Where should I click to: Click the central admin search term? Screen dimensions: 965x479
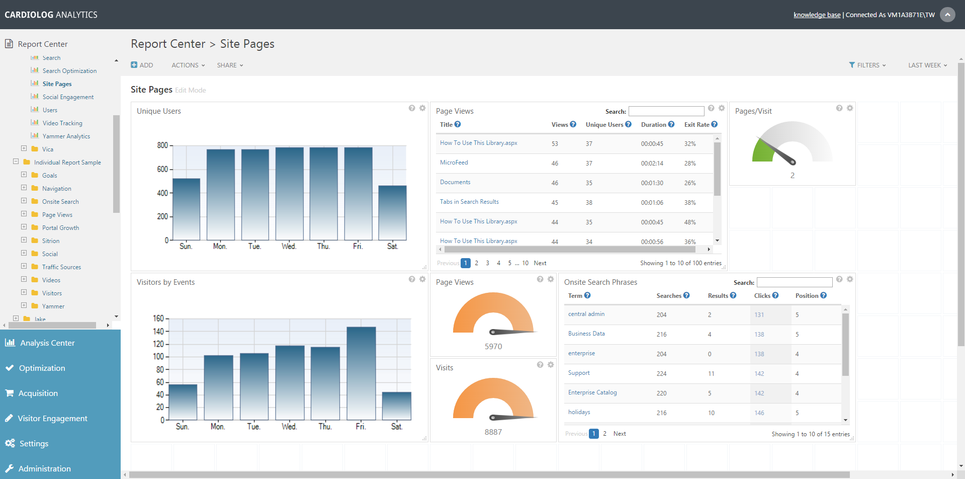tap(586, 314)
